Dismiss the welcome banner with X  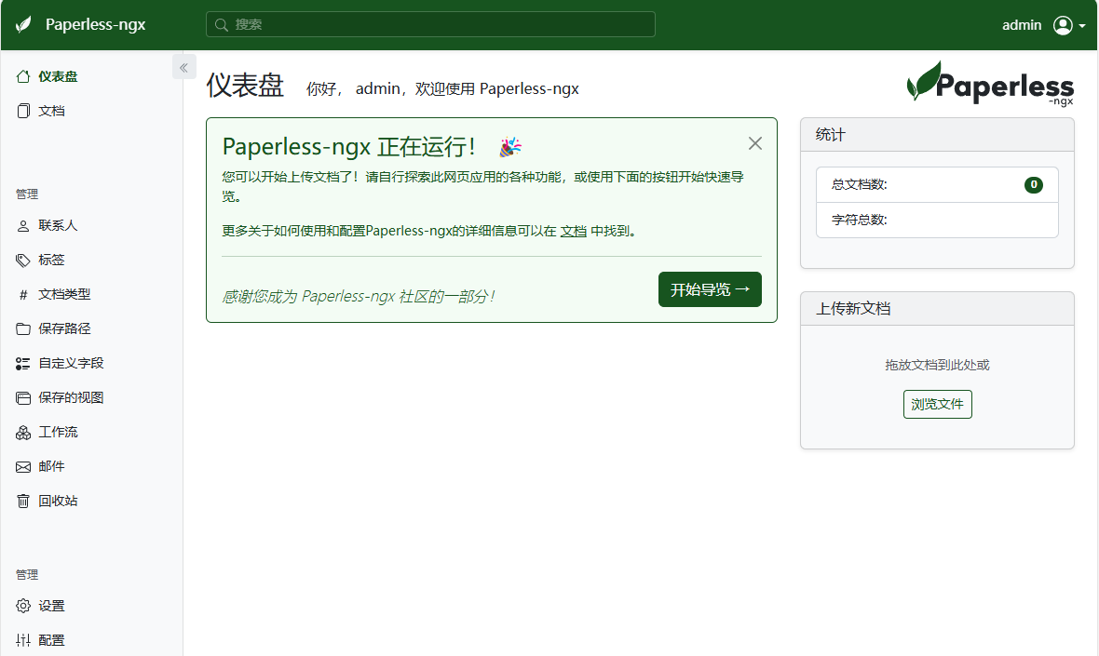(x=754, y=143)
